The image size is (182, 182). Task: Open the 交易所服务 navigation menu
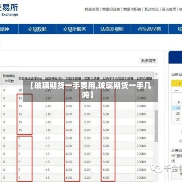tap(75, 29)
